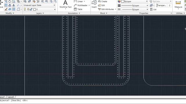The width and height of the screenshot is (186, 104).
Task: Toggle layer 0 lock padlock icon
Action: 31,9
